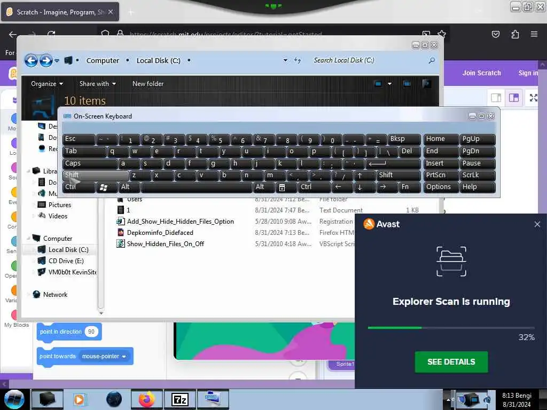Select the Show_Hidden_Files_On_Off script
The width and height of the screenshot is (547, 410).
point(166,243)
